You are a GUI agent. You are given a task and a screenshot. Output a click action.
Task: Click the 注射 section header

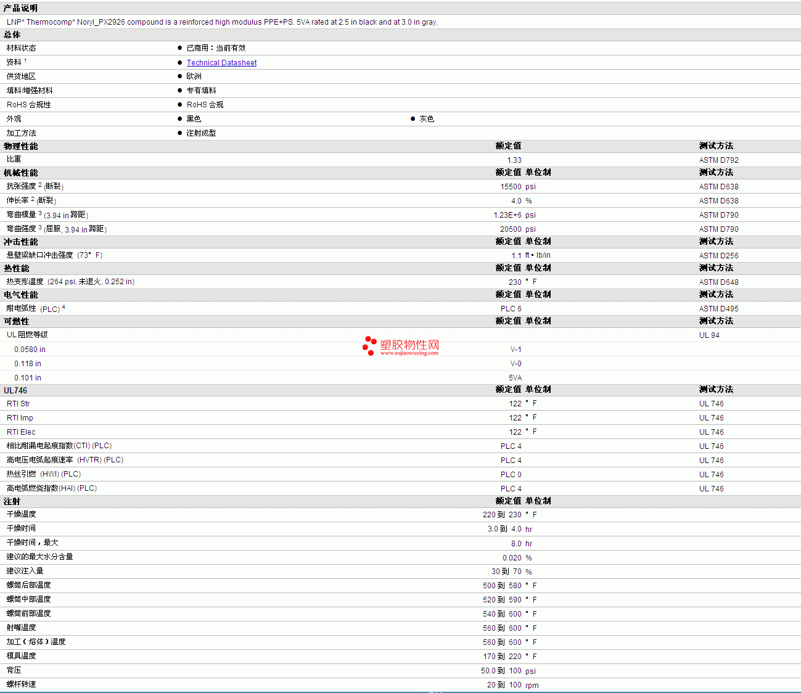tap(12, 502)
